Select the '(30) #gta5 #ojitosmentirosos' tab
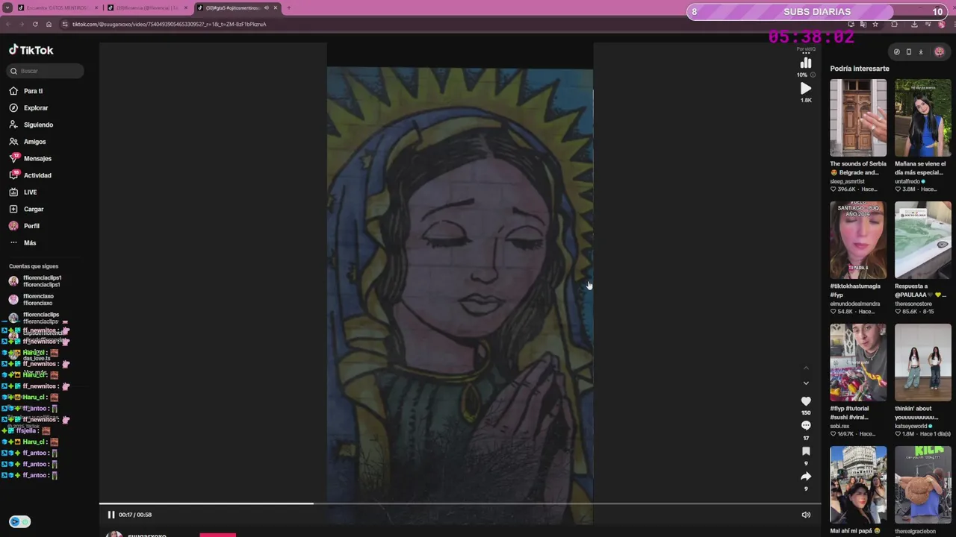The height and width of the screenshot is (537, 956). [238, 7]
